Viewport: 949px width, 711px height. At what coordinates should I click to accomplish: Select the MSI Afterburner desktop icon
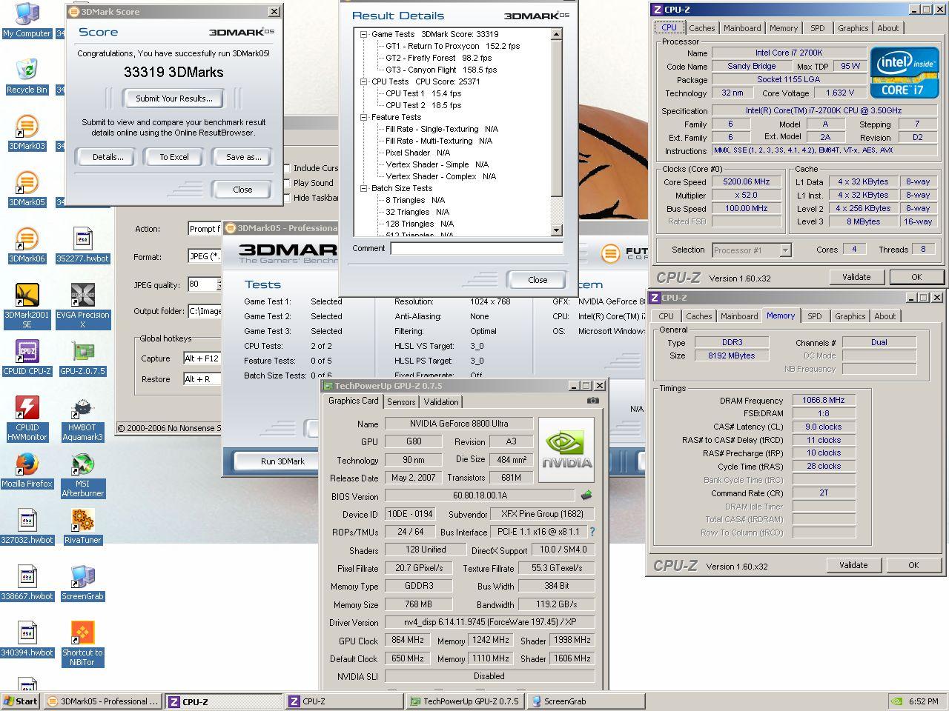[82, 474]
